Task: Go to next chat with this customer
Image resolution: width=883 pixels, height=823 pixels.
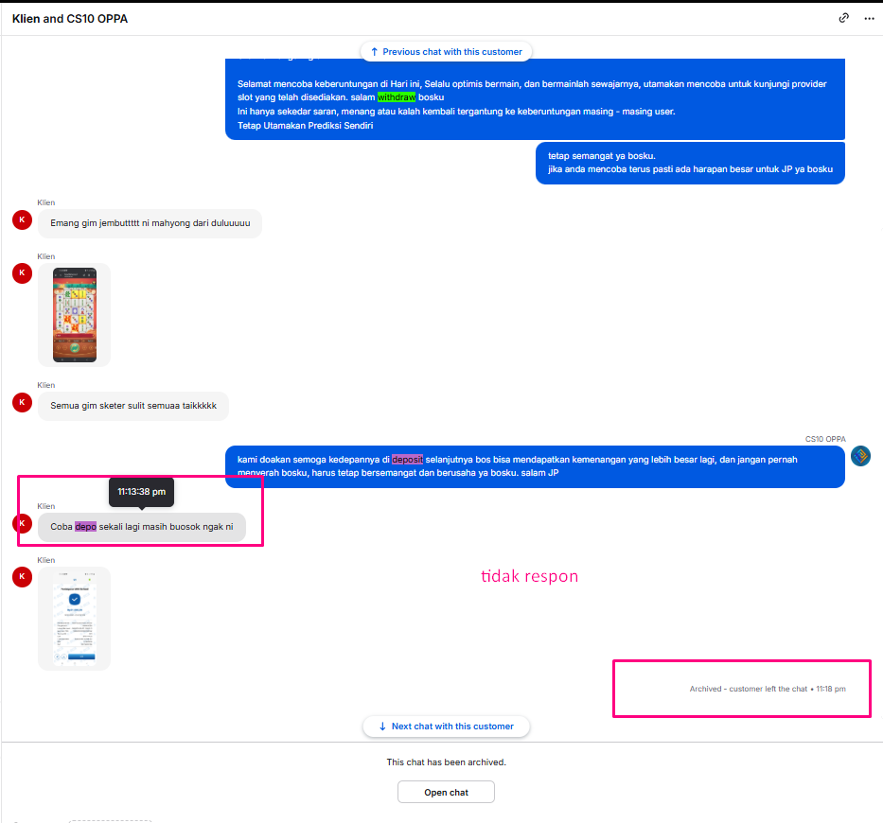Action: coord(446,727)
